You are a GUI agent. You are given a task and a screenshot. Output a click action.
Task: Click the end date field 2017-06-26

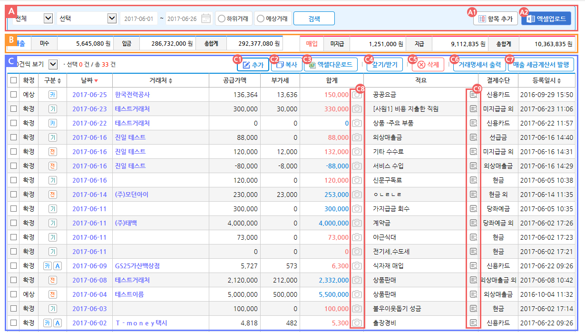tap(182, 19)
